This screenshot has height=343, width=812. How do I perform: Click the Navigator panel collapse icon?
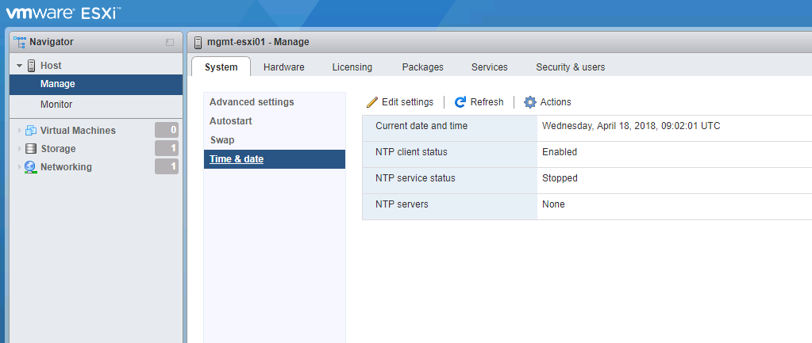(x=169, y=42)
